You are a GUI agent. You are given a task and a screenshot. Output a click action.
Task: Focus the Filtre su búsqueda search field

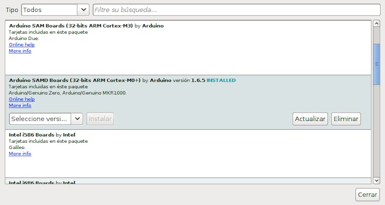(237, 10)
